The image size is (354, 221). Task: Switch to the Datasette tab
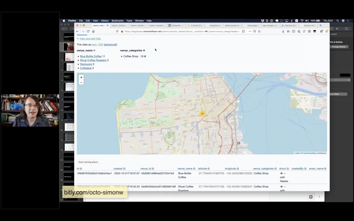pos(177,25)
